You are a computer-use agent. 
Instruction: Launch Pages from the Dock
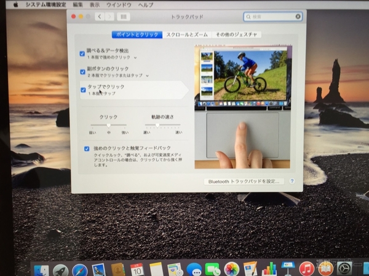[250, 269]
